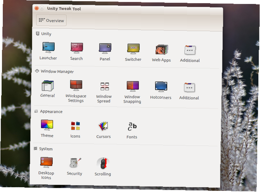
Task: Close the Unity Tweak Tool window
Action: 37,8
